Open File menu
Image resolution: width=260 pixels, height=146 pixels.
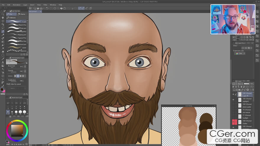coord(3,5)
